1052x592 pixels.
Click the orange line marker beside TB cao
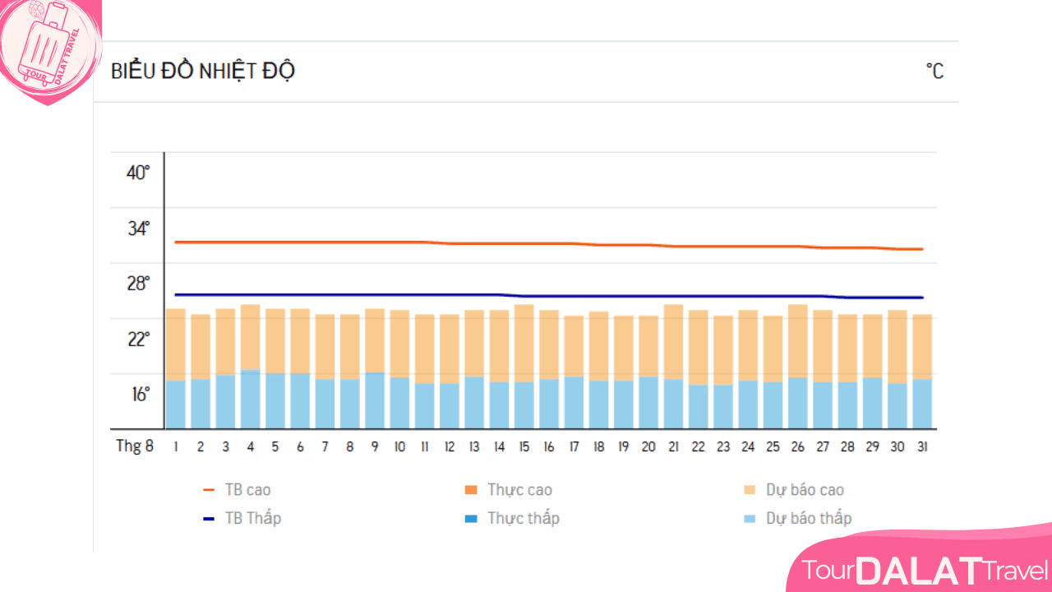click(209, 490)
